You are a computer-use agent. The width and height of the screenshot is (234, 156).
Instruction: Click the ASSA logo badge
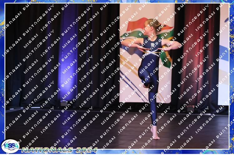(10, 146)
